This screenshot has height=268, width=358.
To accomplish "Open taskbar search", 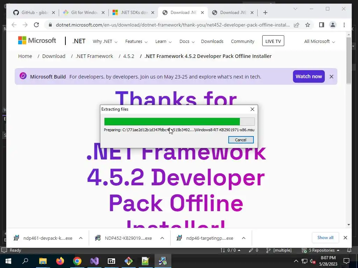I will 25,261.
